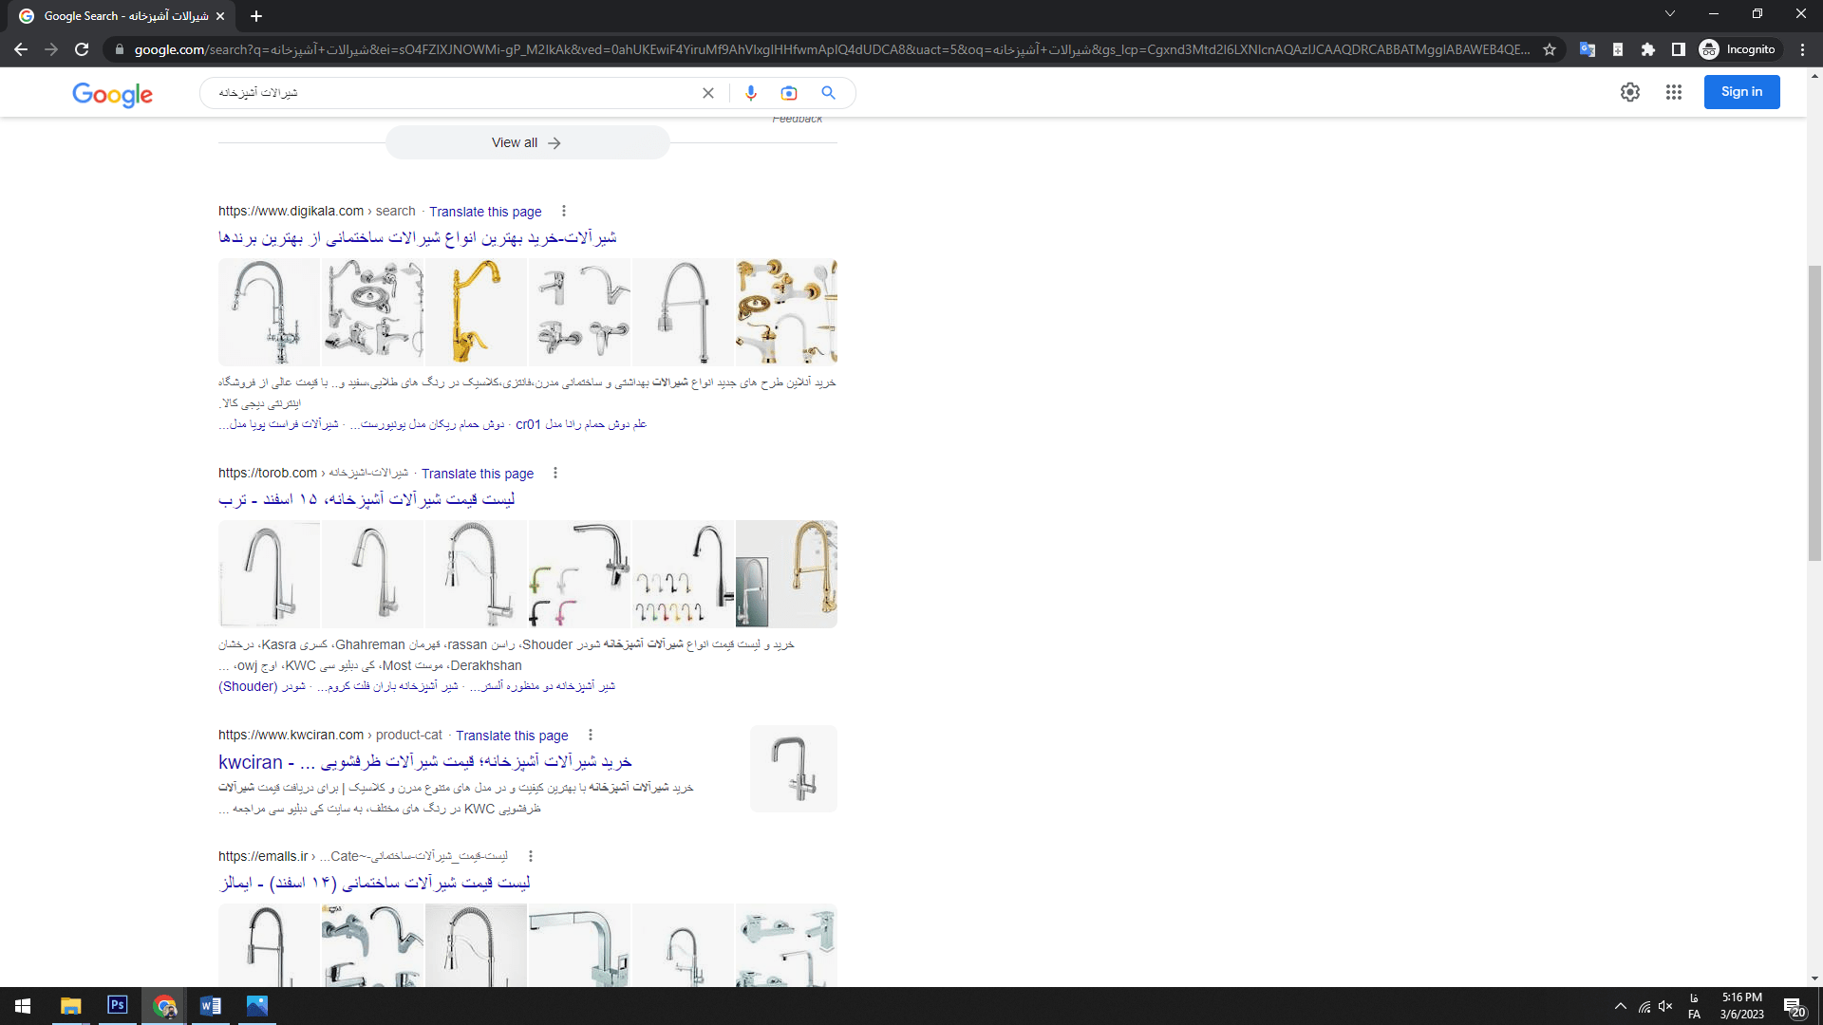Click the Feedback link
This screenshot has height=1025, width=1823.
coord(798,119)
